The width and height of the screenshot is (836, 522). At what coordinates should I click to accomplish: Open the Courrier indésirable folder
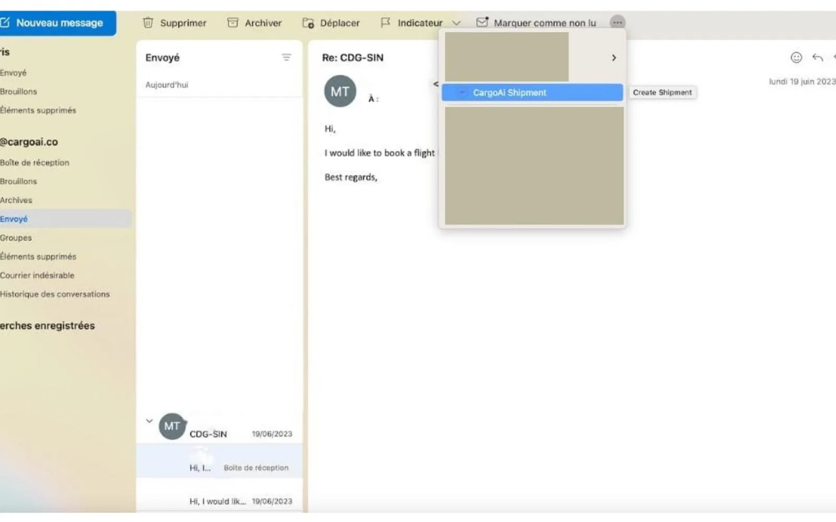(37, 275)
